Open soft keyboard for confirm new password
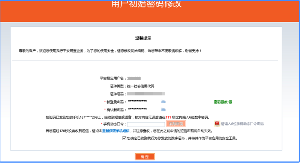This screenshot has height=163, width=300. pyautogui.click(x=163, y=110)
